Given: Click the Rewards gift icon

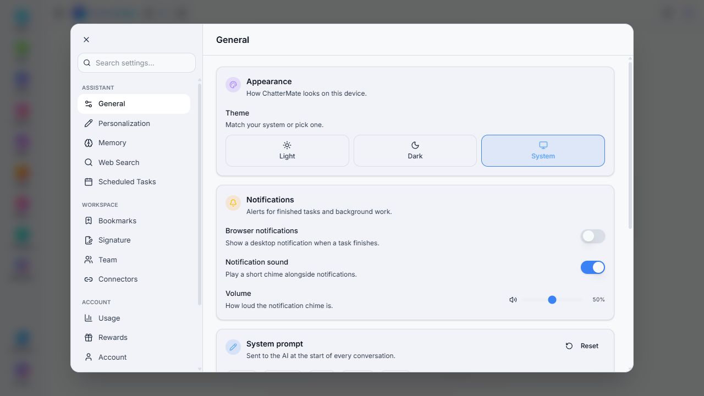Looking at the screenshot, I should tap(89, 338).
